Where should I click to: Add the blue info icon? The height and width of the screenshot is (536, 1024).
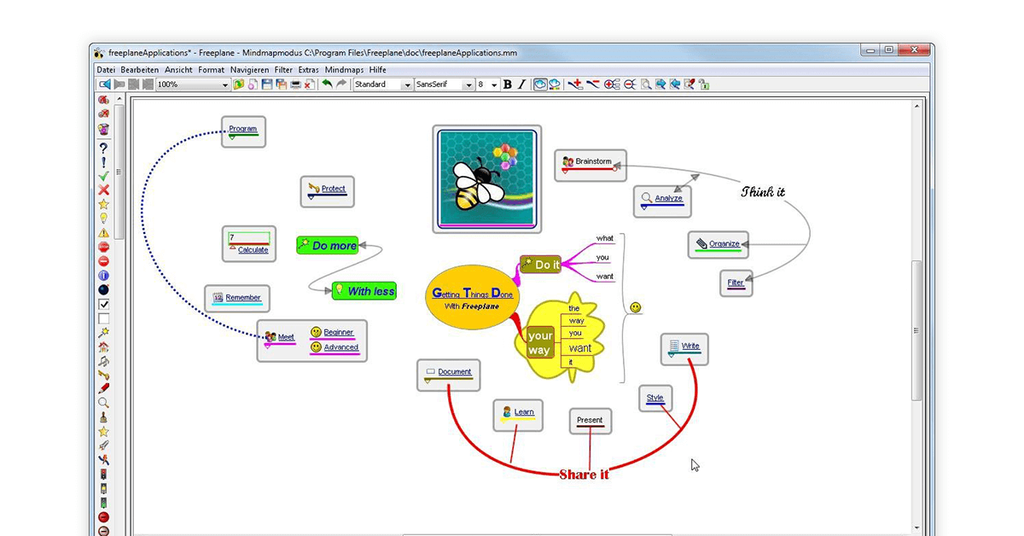(103, 276)
